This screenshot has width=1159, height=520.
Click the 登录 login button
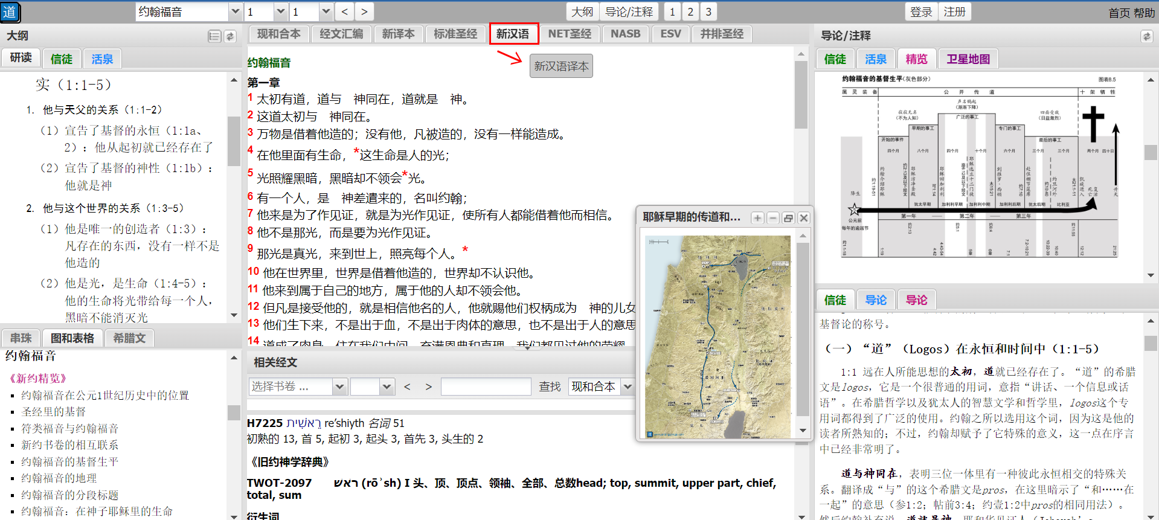pyautogui.click(x=921, y=11)
